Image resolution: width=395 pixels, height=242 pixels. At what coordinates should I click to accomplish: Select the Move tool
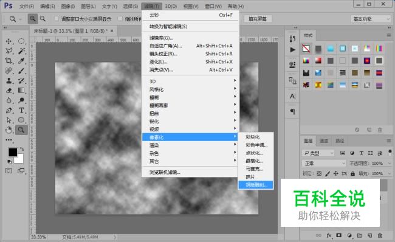(9, 41)
